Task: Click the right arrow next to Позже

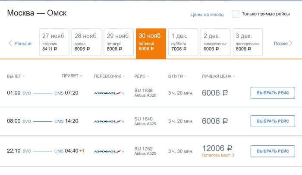Action: (292, 43)
